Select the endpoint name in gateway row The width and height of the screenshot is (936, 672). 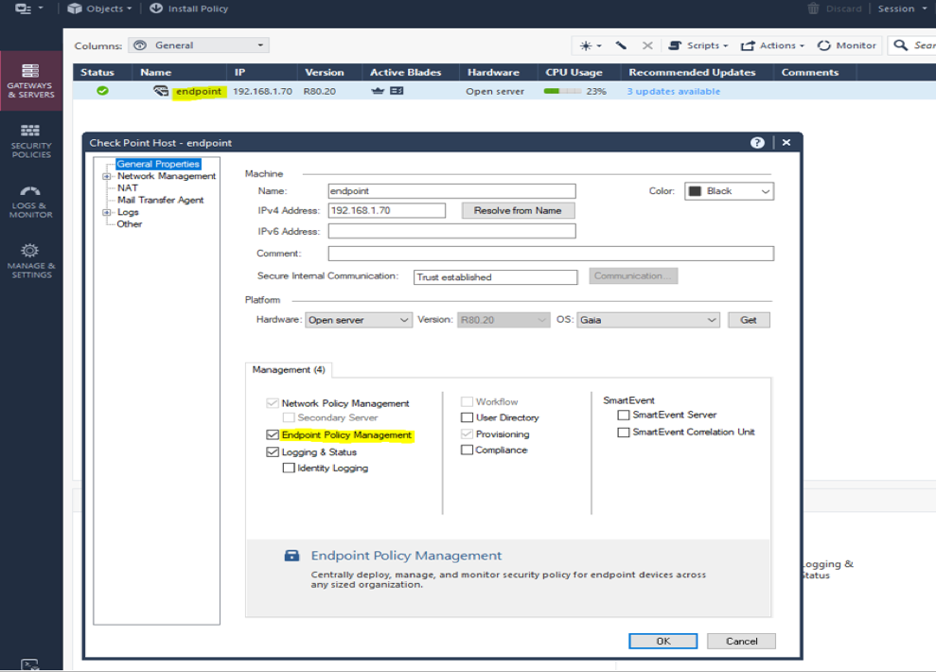199,91
